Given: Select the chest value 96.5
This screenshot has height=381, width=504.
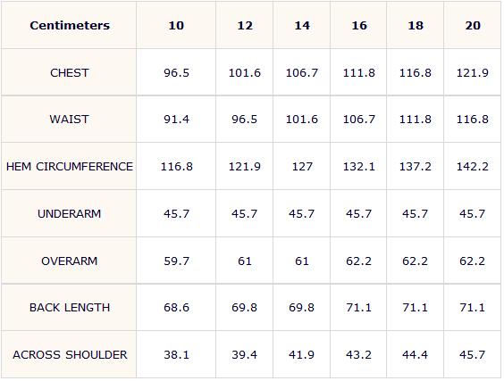Looking at the screenshot, I should click(176, 73).
